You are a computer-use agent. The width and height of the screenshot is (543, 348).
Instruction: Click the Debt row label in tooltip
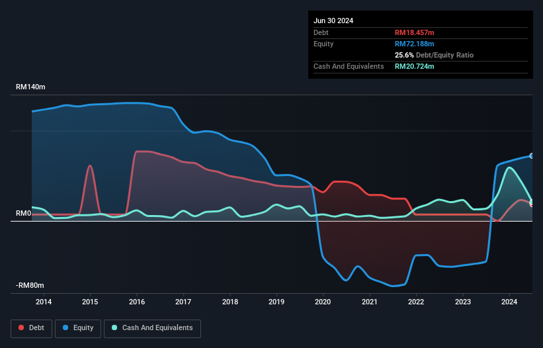click(x=321, y=32)
